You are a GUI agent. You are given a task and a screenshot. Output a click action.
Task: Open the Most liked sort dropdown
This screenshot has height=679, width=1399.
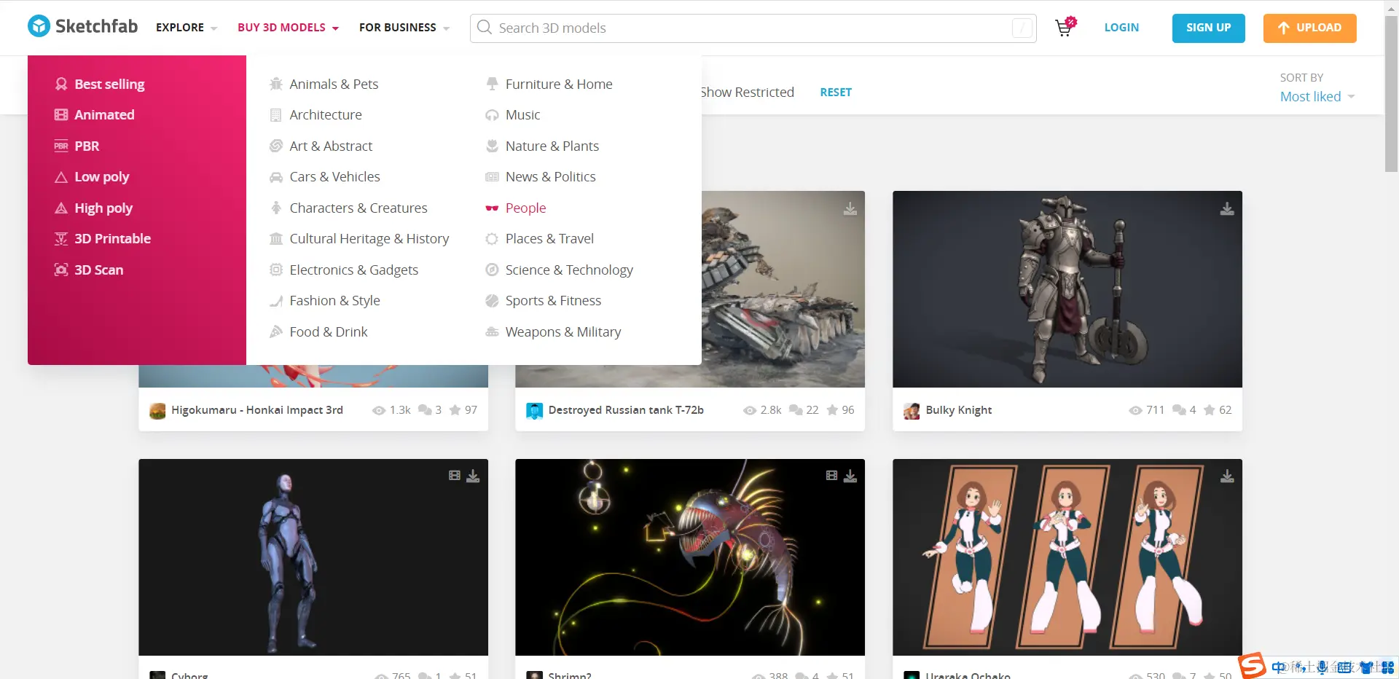click(1317, 96)
